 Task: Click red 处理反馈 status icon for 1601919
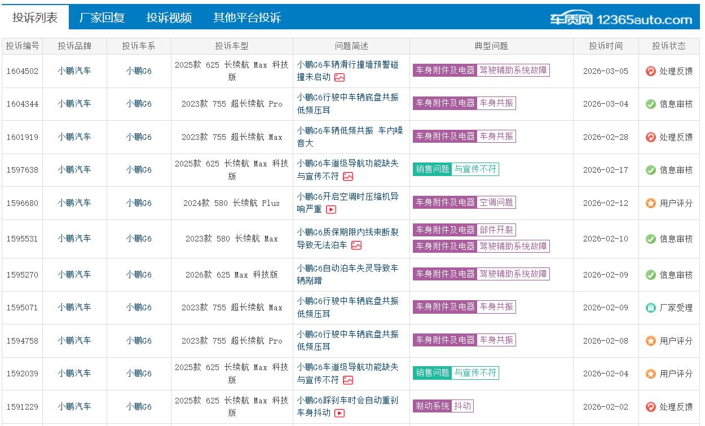(651, 137)
